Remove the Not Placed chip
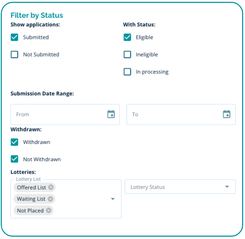 tap(48, 210)
